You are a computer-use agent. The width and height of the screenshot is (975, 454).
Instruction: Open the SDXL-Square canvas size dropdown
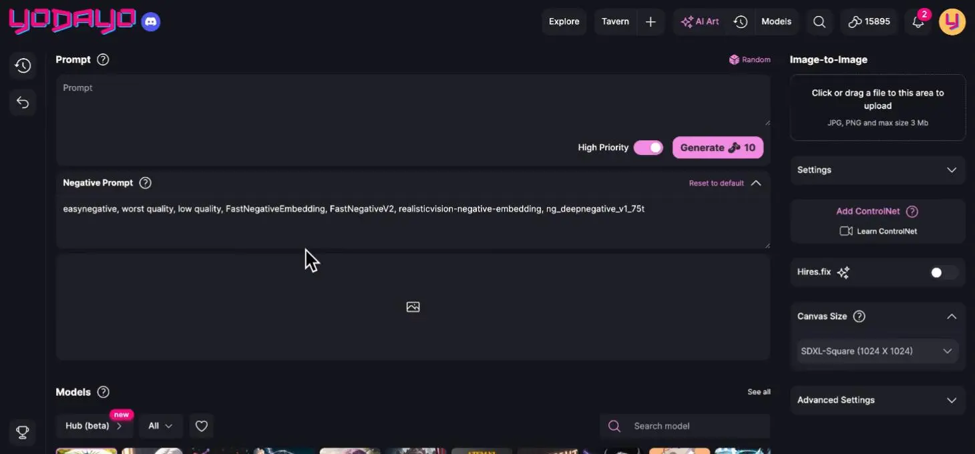[x=877, y=351]
